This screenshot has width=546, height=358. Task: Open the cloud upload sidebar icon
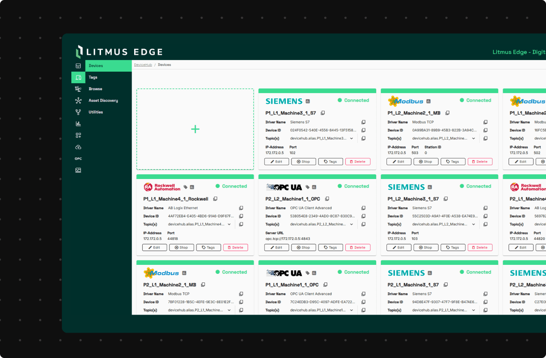(x=78, y=147)
